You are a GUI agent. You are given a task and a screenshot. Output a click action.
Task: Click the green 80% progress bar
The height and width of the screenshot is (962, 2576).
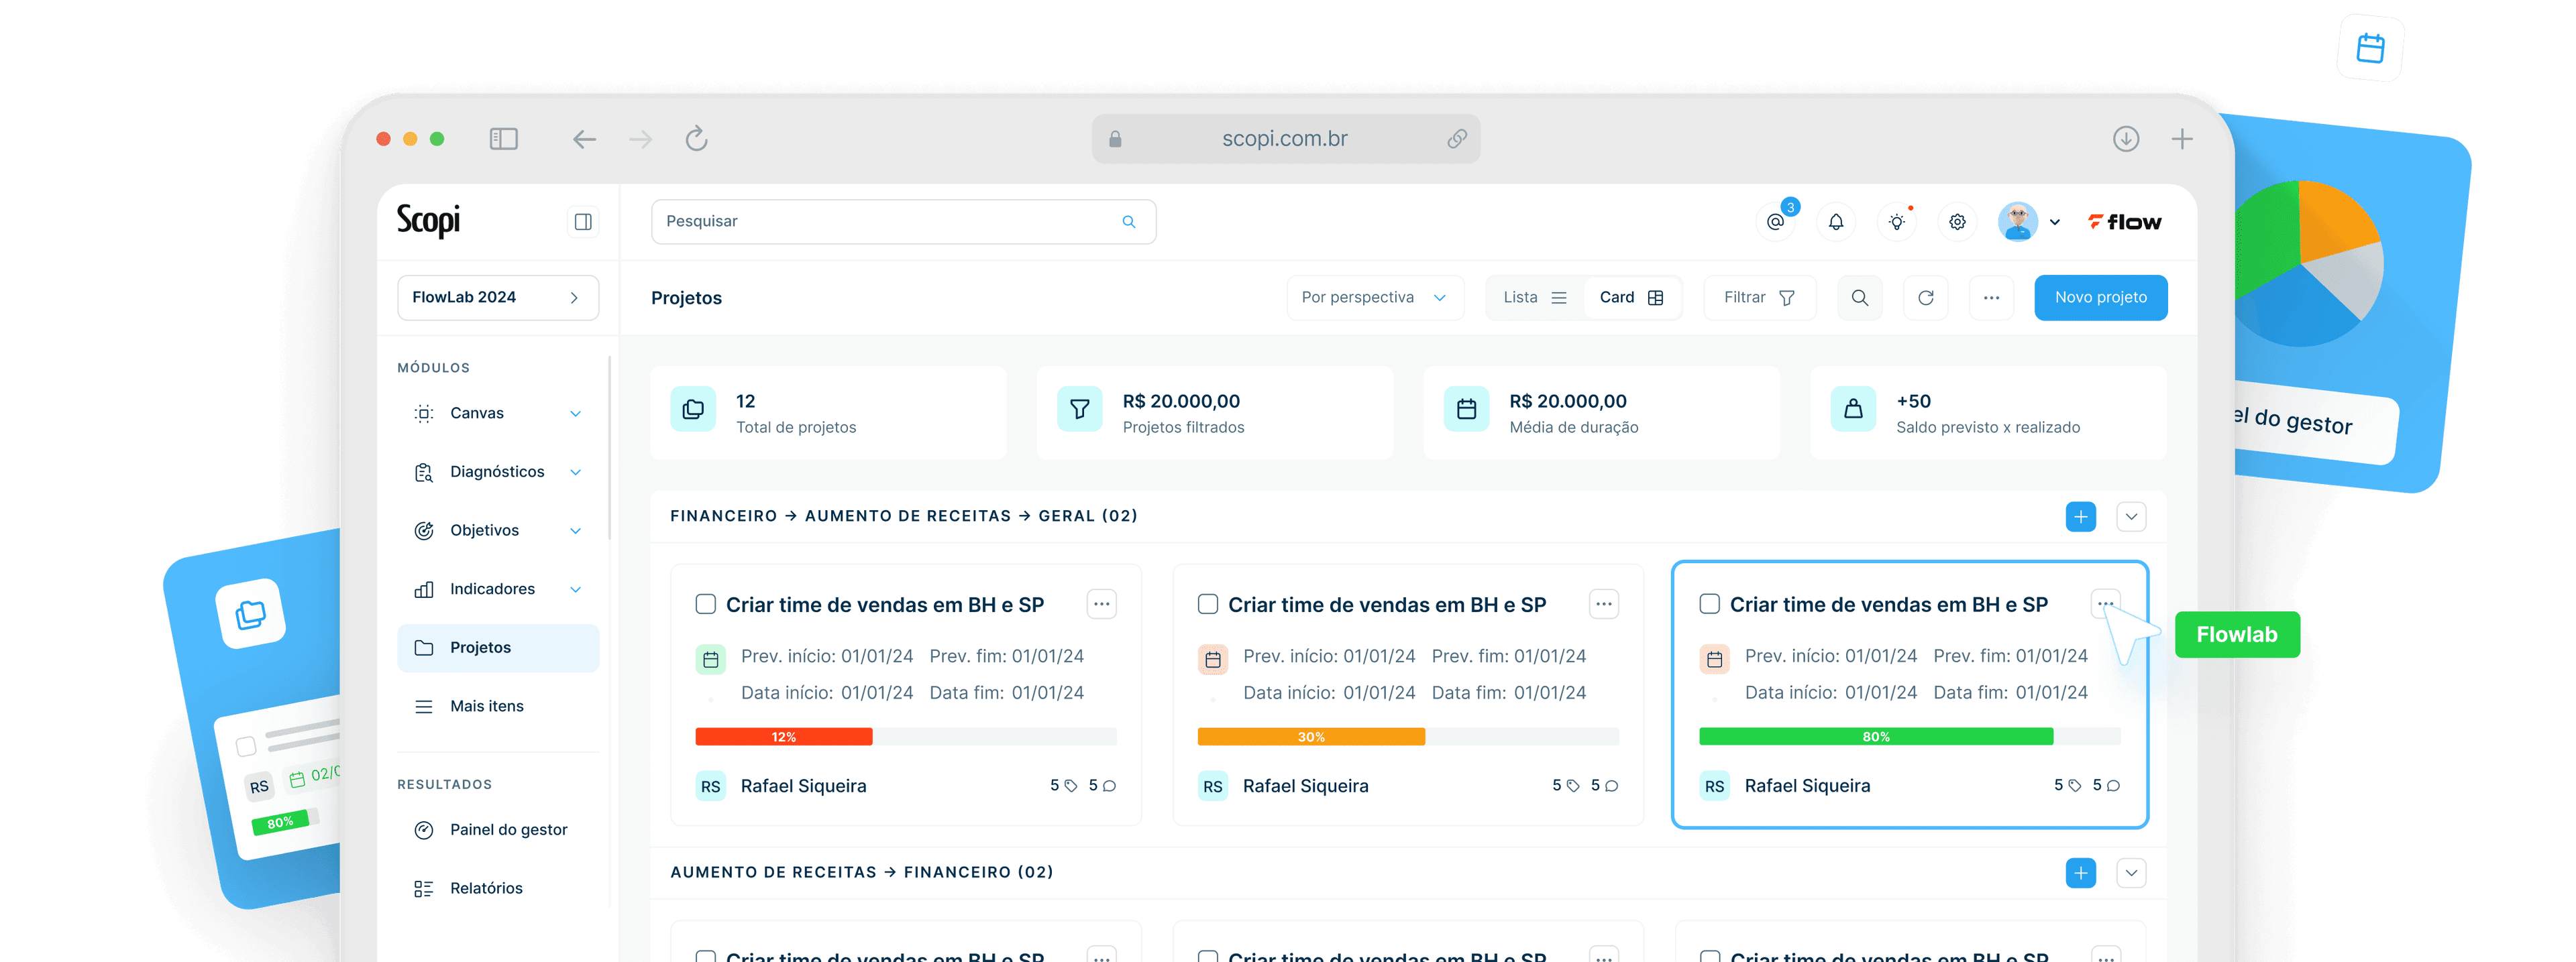point(1875,736)
